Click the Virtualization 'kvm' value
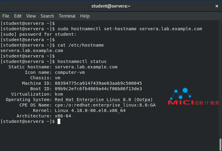 pyautogui.click(x=59, y=94)
